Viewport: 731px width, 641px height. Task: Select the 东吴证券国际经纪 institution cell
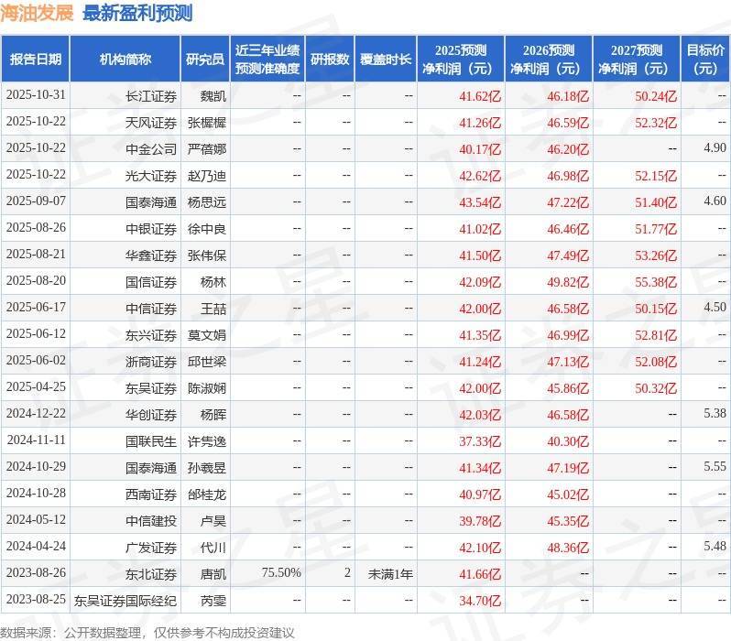tap(125, 601)
